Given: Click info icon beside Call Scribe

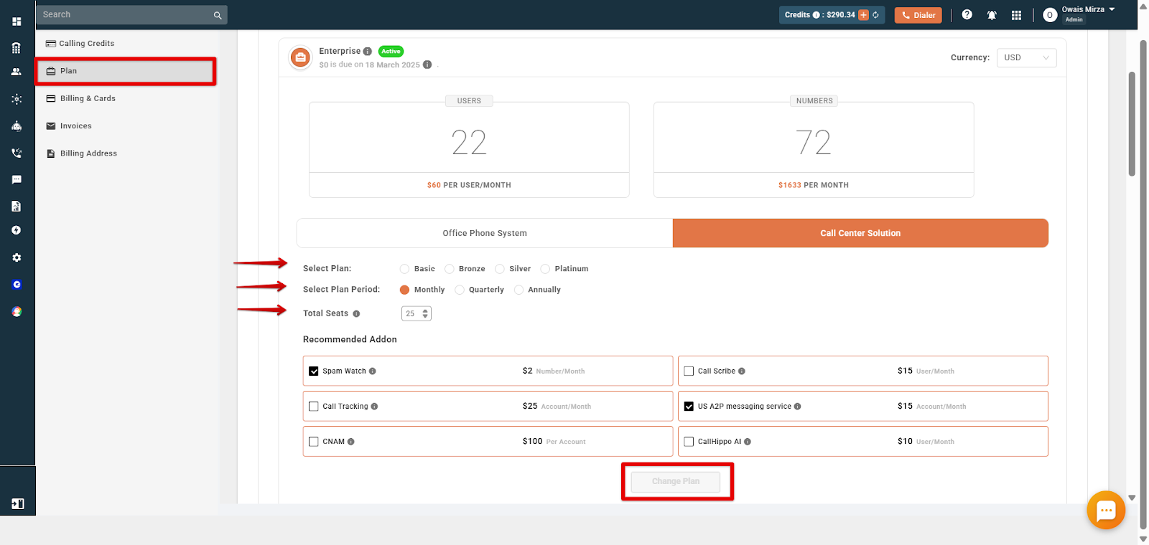Looking at the screenshot, I should click(742, 371).
